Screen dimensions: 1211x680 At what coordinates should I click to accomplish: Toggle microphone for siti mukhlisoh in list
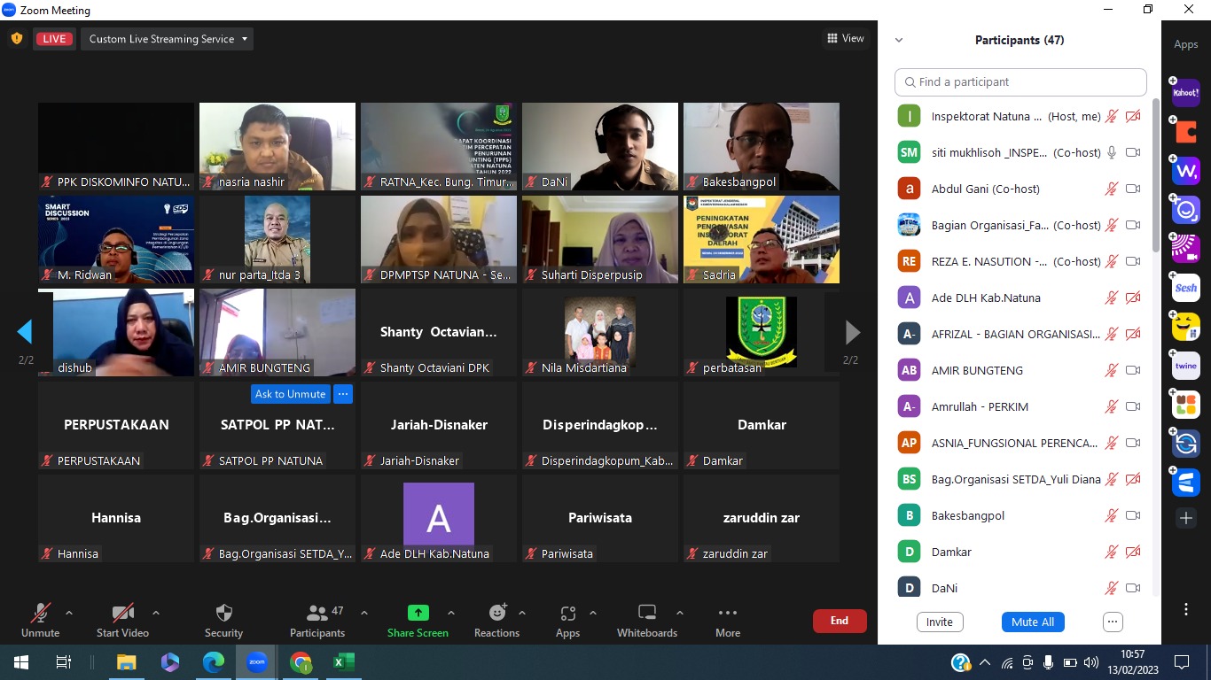pos(1111,152)
